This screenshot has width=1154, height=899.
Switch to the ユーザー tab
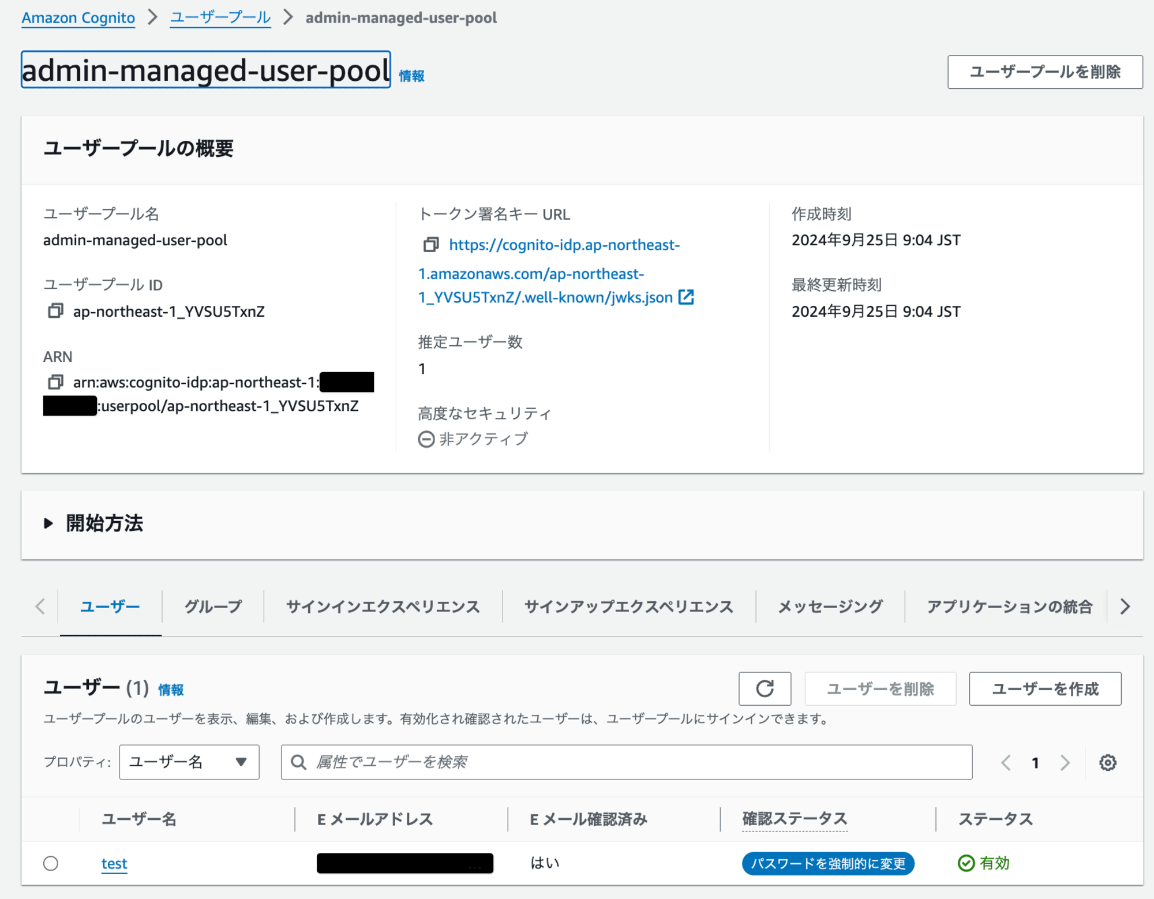coord(110,606)
